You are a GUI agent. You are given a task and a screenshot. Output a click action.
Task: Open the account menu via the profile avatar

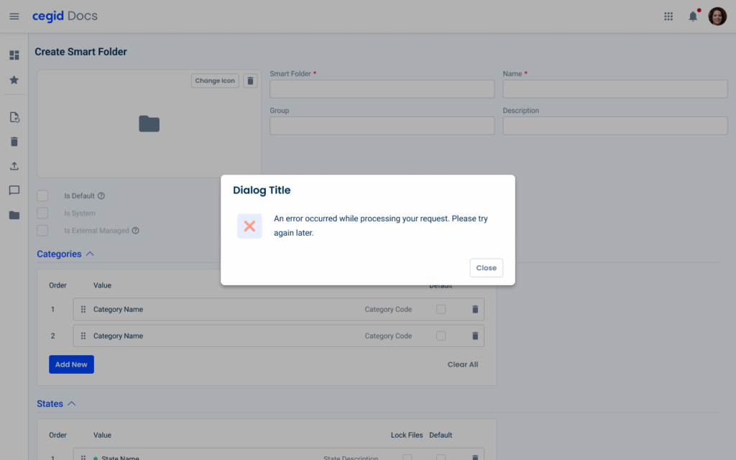tap(717, 16)
